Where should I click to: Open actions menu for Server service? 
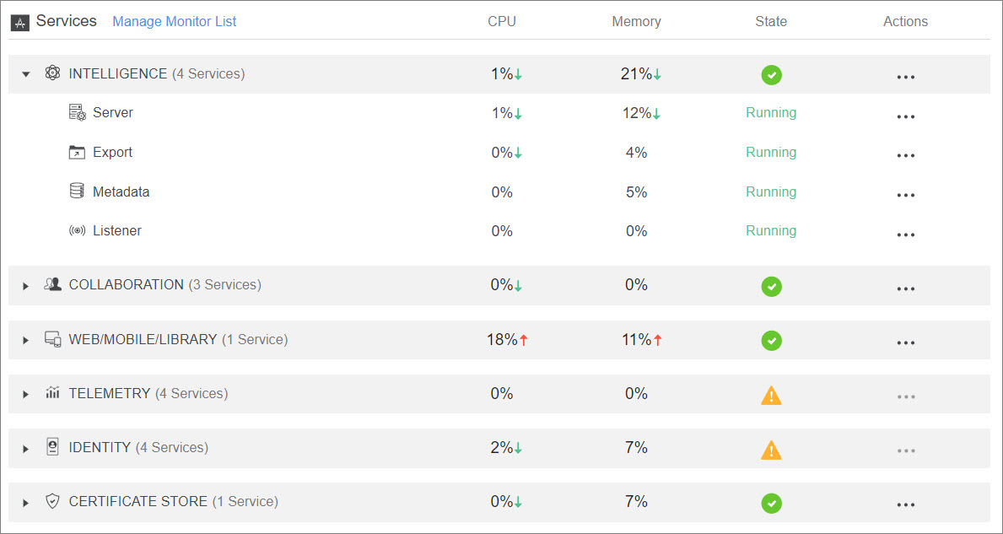pyautogui.click(x=906, y=116)
